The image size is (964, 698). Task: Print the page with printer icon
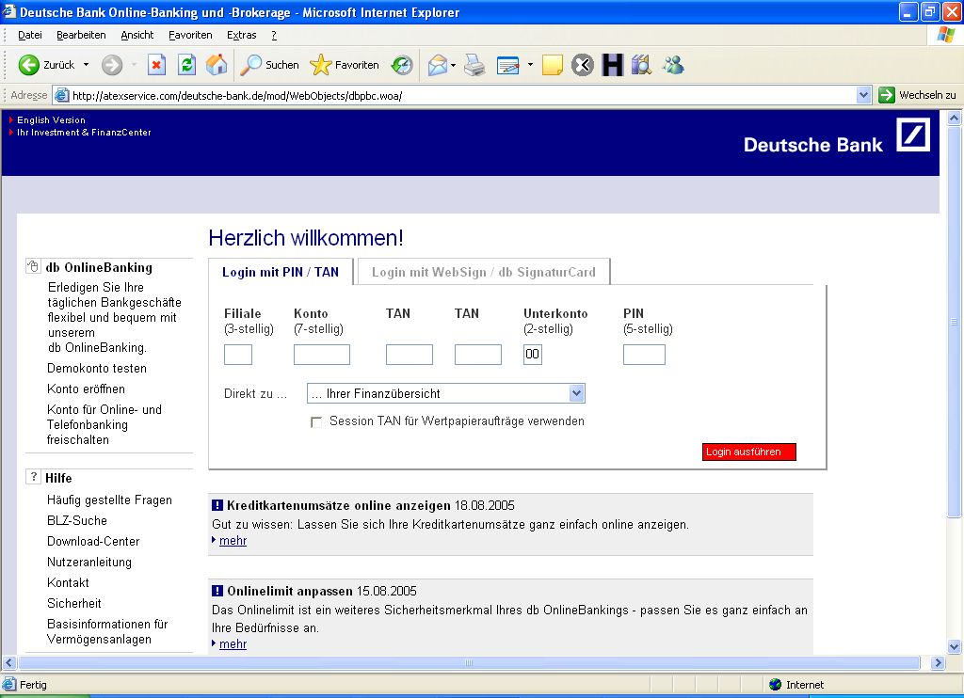[474, 65]
